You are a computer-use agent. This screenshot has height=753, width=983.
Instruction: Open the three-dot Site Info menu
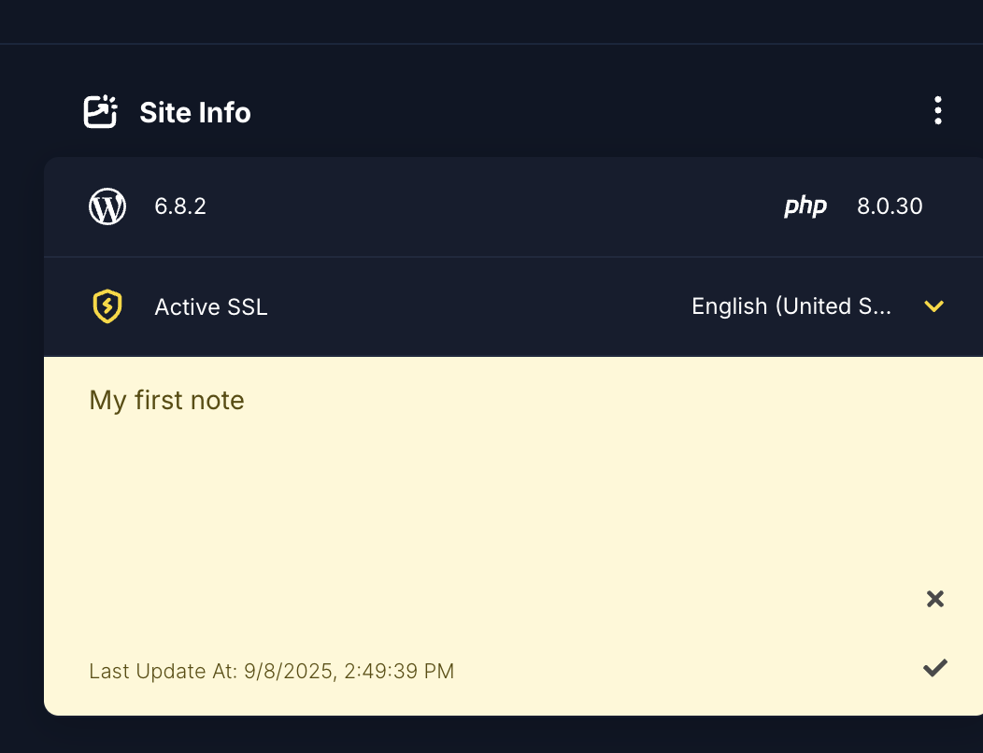[938, 111]
